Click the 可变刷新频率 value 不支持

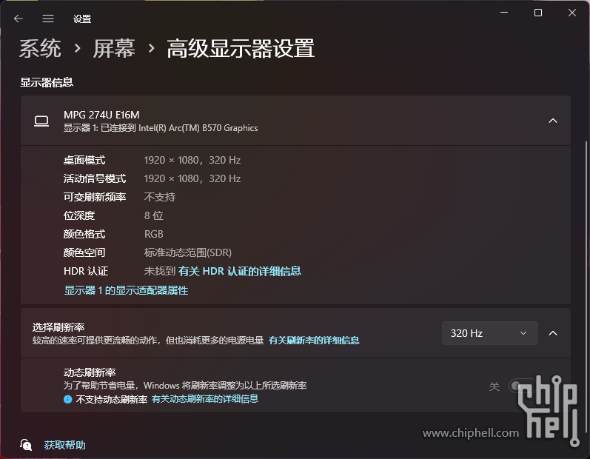[160, 197]
